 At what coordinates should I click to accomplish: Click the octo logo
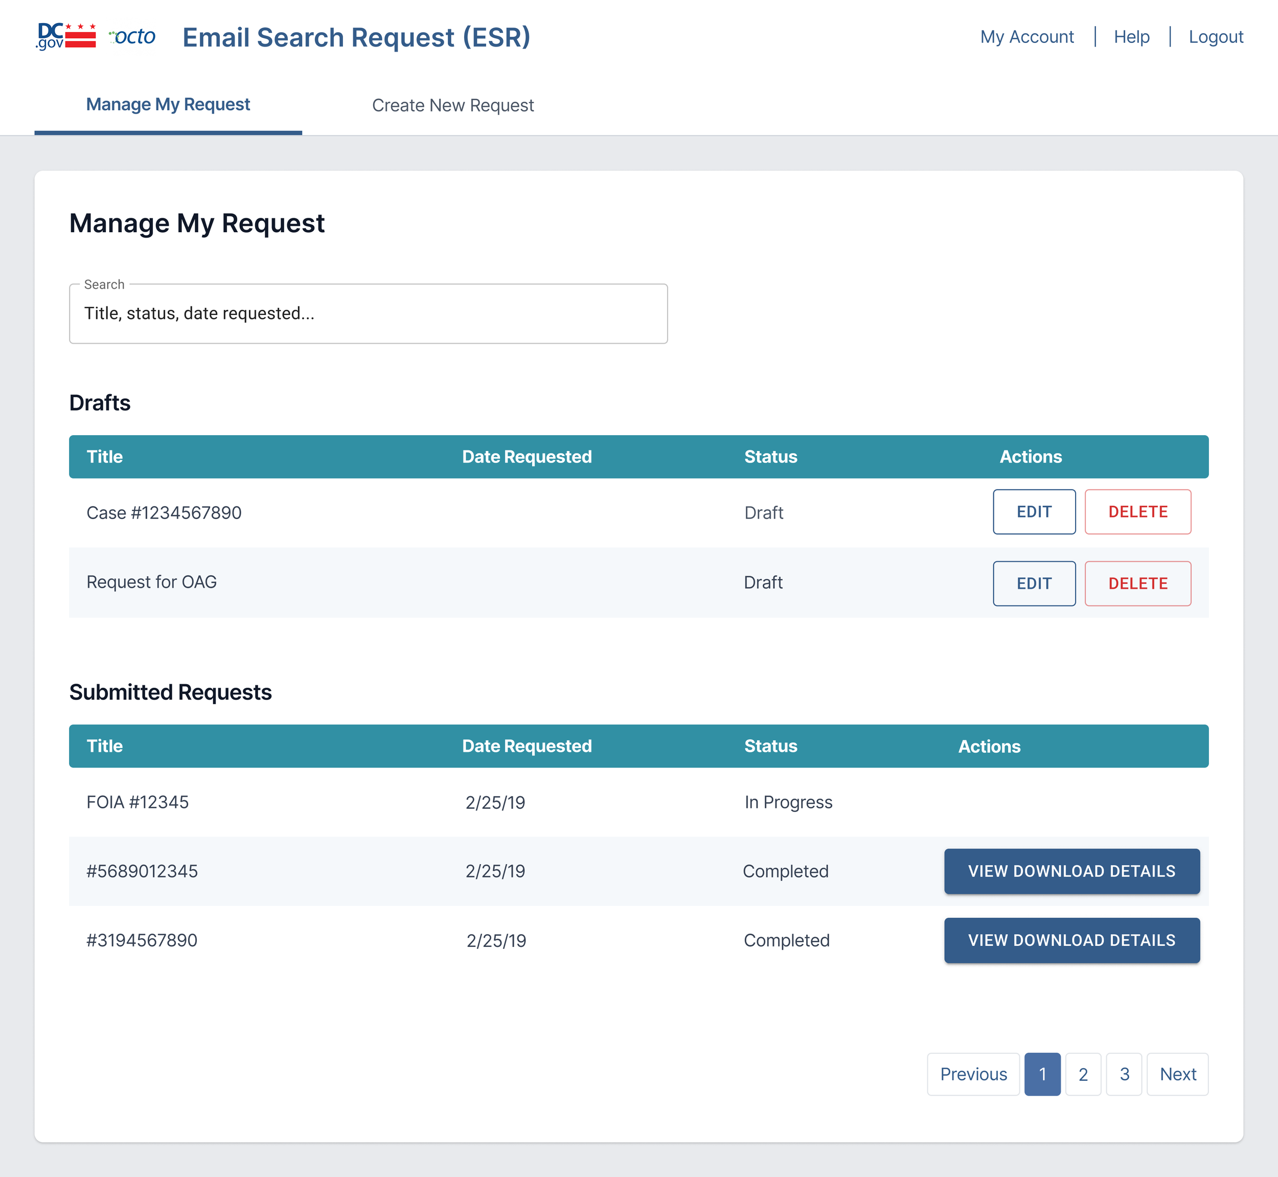click(132, 36)
